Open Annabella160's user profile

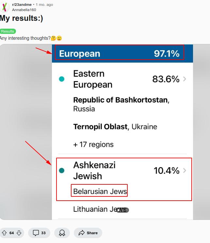24,10
